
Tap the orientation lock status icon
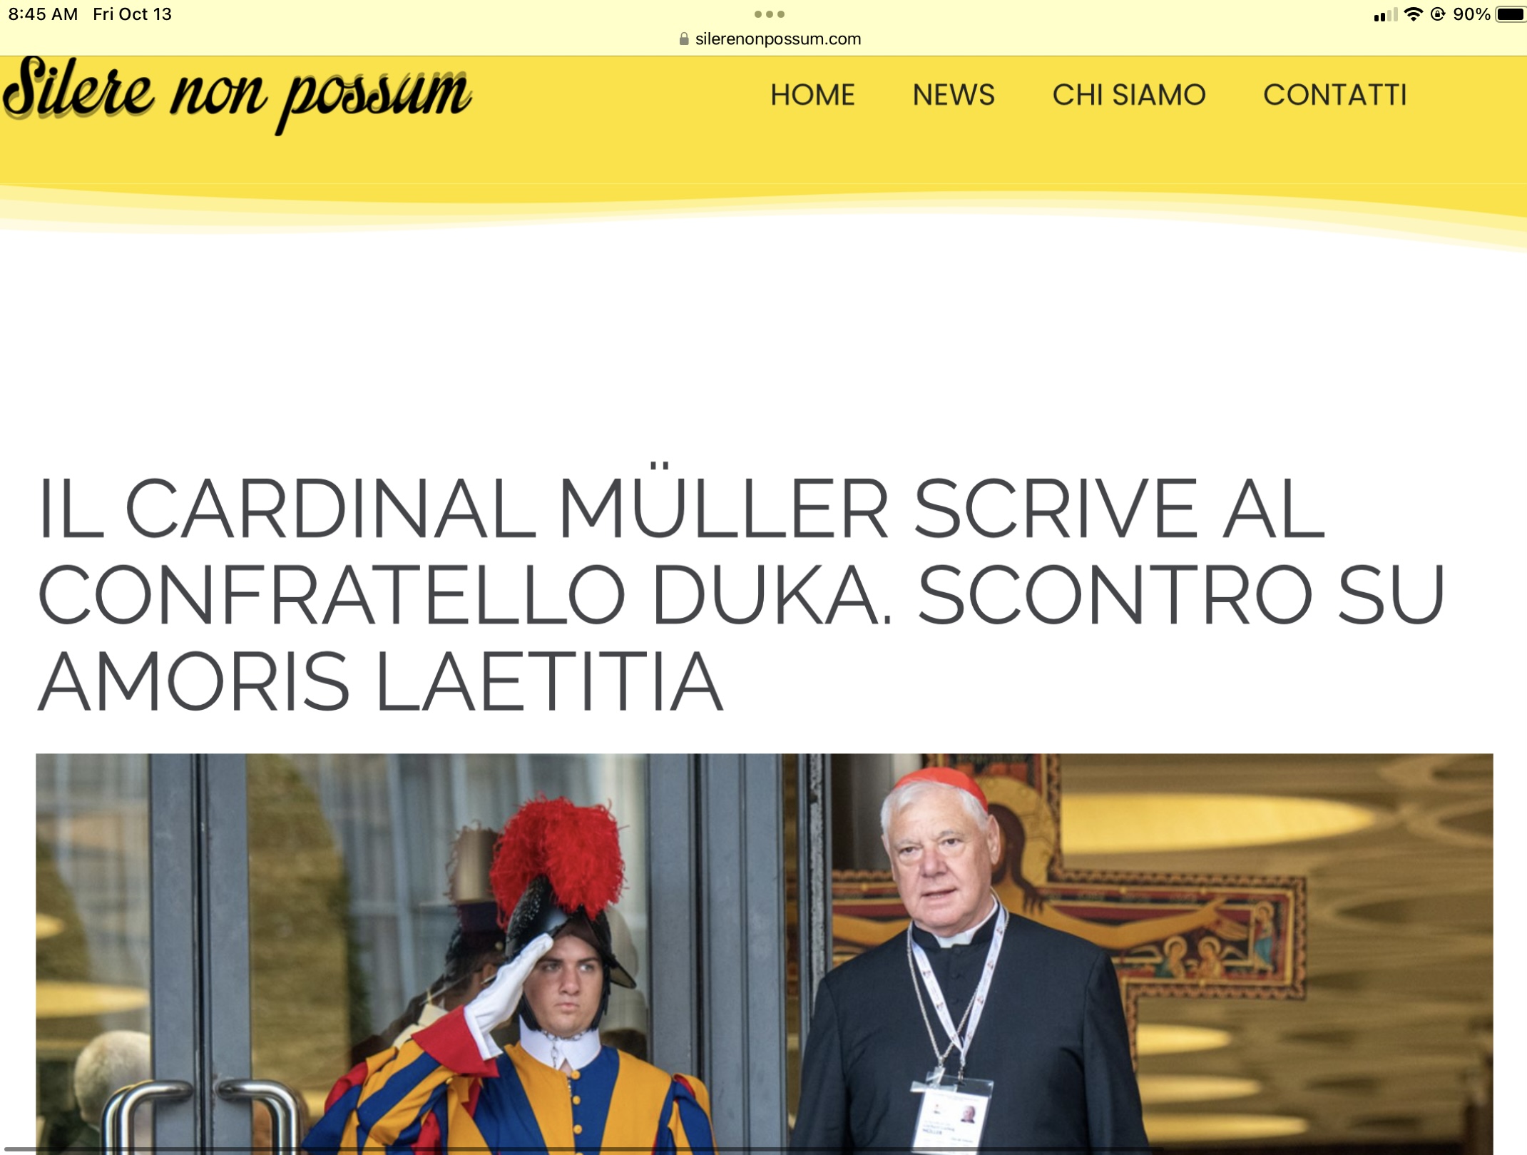click(1438, 14)
